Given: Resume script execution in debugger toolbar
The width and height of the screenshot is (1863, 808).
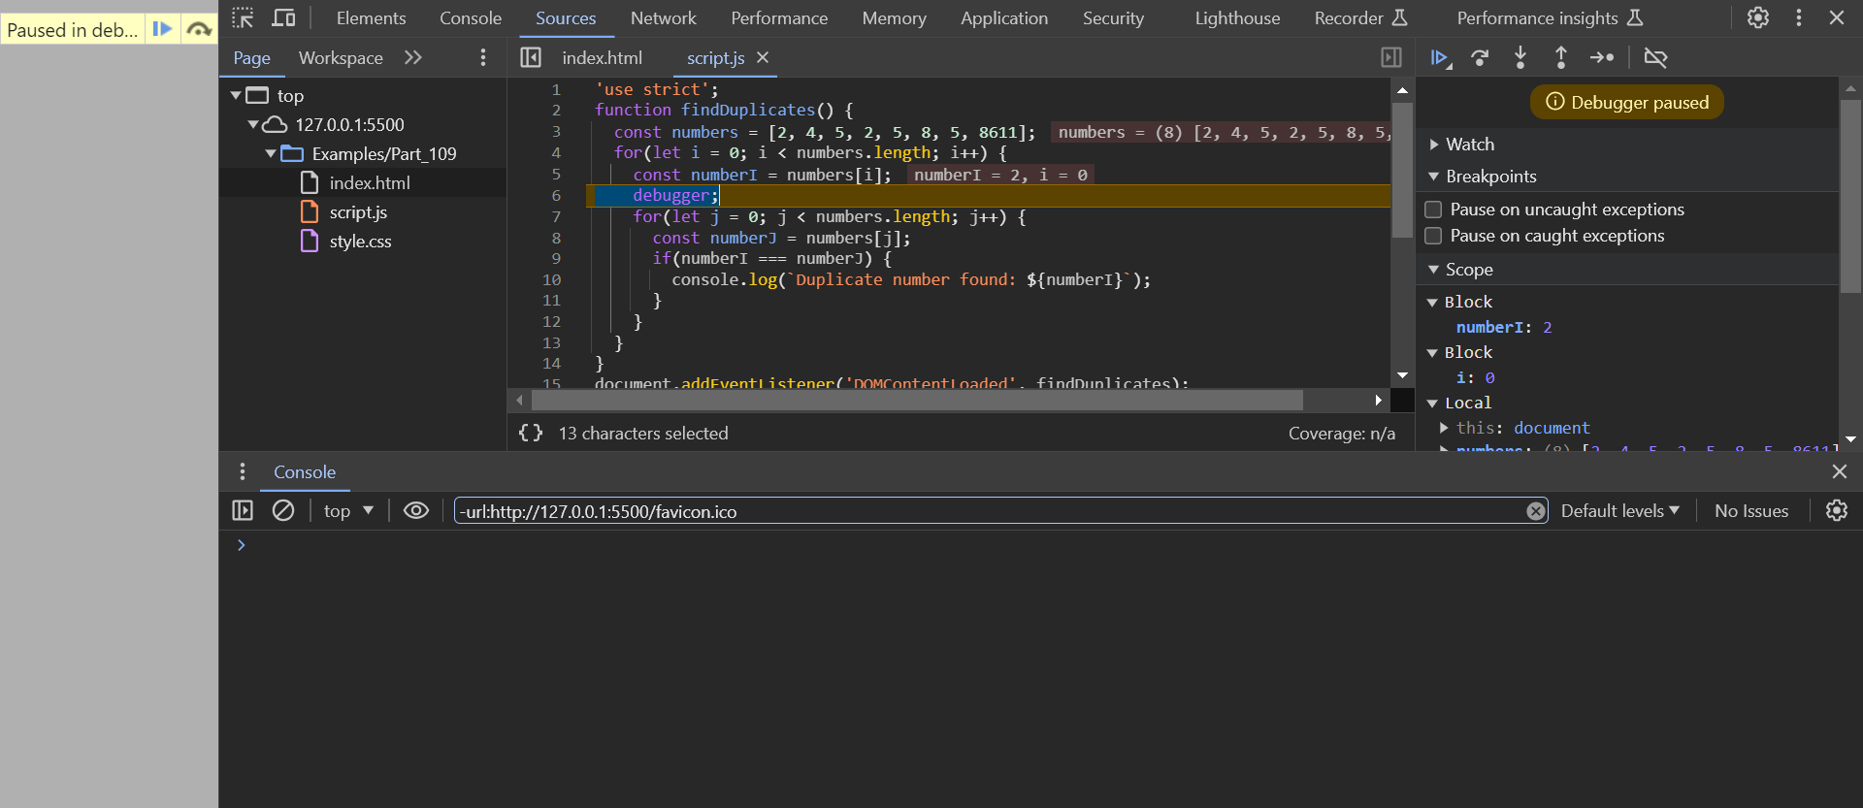Looking at the screenshot, I should tap(1439, 58).
